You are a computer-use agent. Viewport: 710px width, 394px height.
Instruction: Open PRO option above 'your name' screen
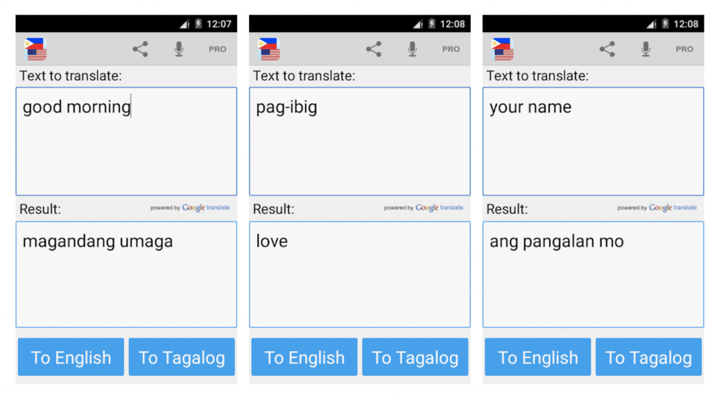pyautogui.click(x=684, y=49)
